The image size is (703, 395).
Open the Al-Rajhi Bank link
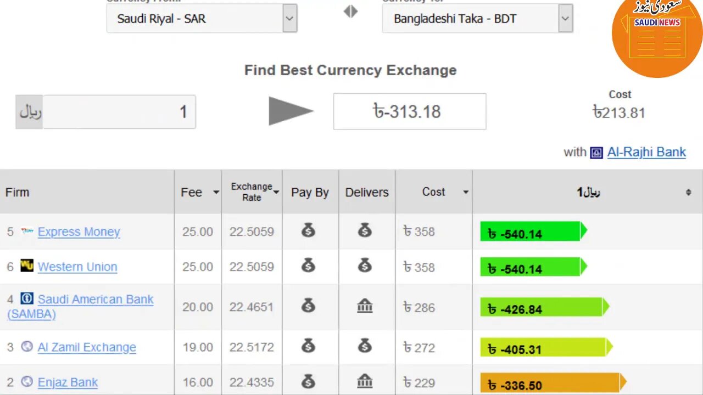[646, 152]
